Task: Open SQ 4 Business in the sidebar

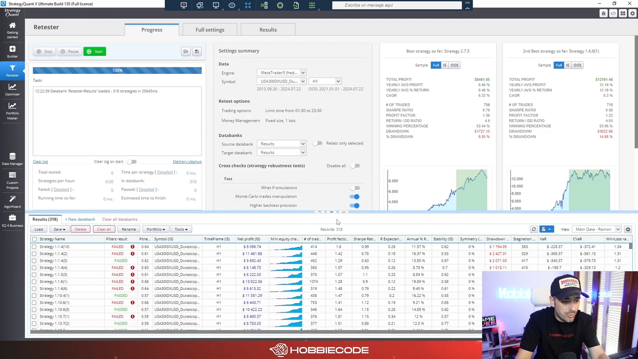Action: (12, 221)
